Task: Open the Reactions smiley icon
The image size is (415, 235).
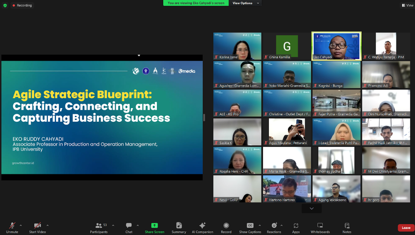Action: pyautogui.click(x=274, y=225)
